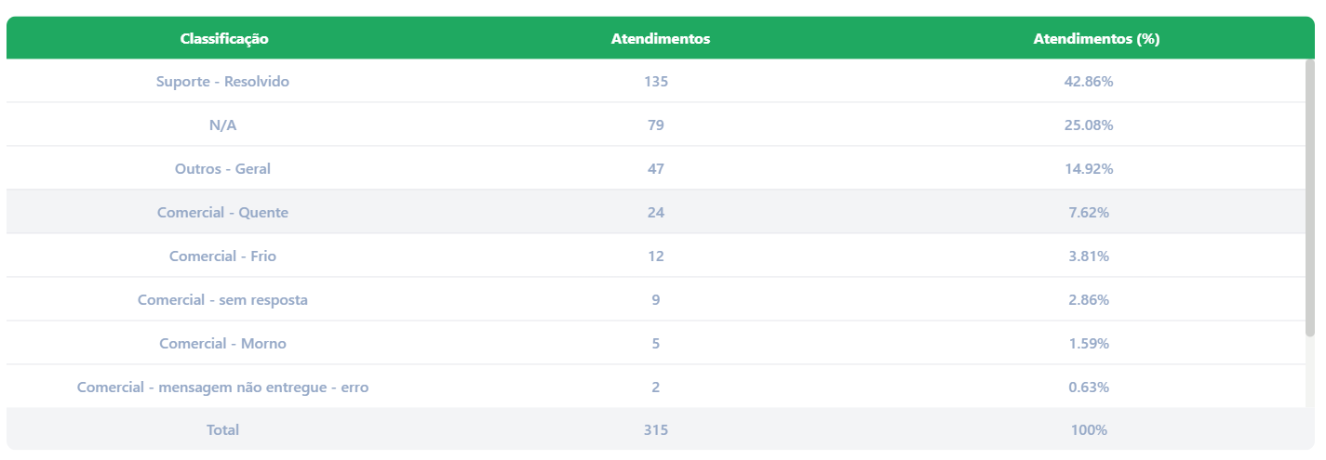The height and width of the screenshot is (460, 1326).
Task: Click the 100% total percentage cell
Action: point(1089,430)
